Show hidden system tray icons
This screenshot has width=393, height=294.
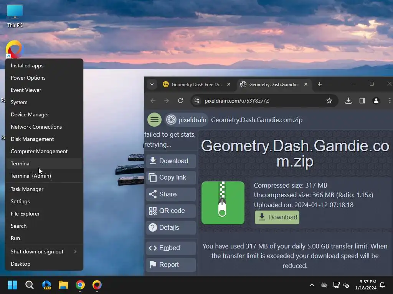tap(312, 285)
